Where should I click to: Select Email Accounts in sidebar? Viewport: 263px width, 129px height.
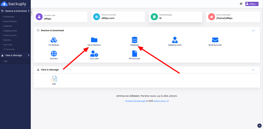click(9, 35)
